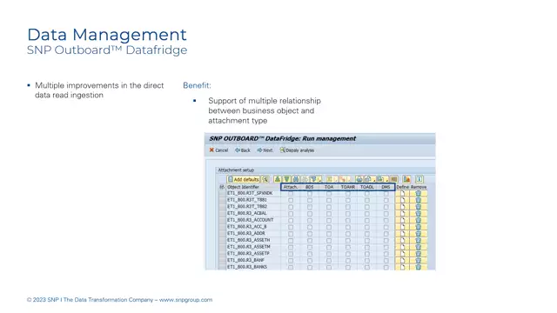Click the Total sum icon in table toolbar
557x313 pixels.
(329, 179)
